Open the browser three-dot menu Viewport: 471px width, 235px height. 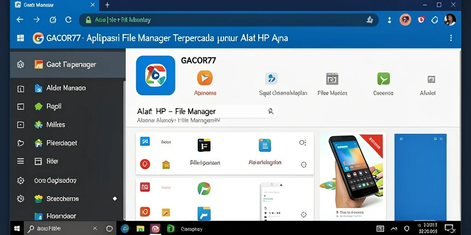pos(389,20)
